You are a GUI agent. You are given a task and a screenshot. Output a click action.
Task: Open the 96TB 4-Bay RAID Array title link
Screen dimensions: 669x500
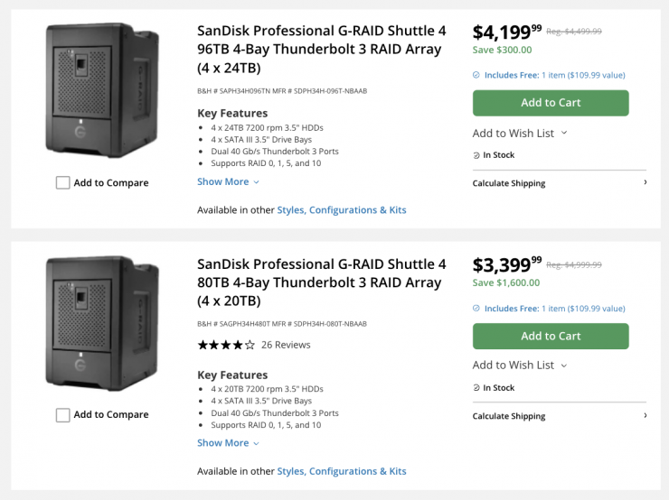(x=321, y=49)
